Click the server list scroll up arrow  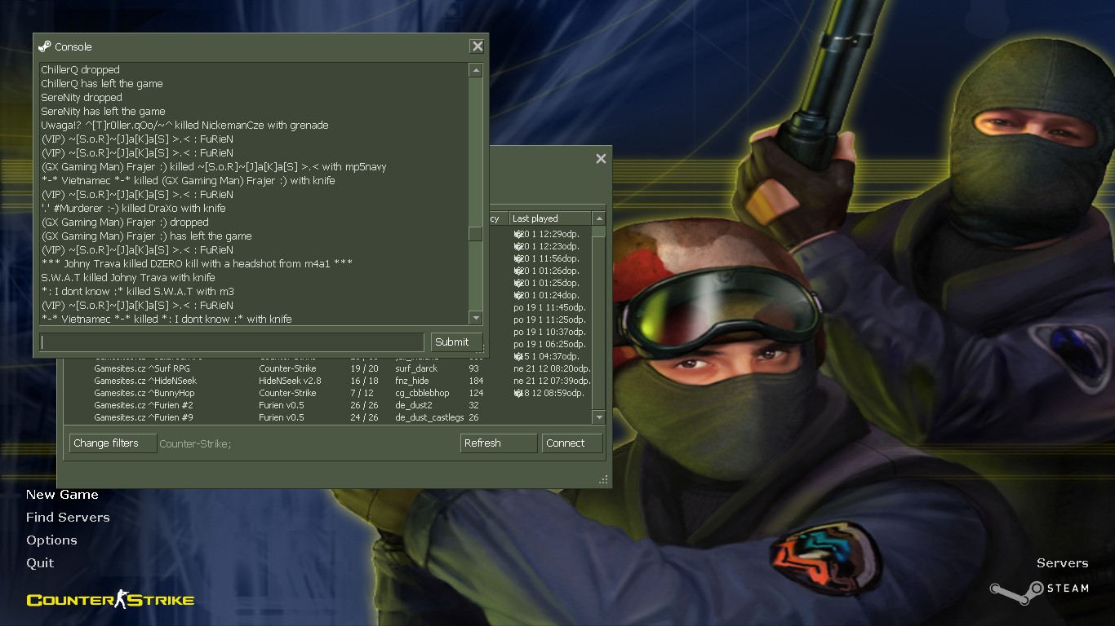coord(598,218)
